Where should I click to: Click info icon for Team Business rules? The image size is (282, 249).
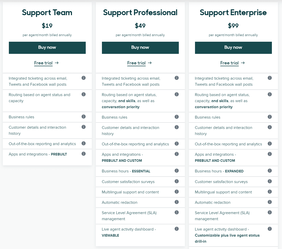[x=83, y=117]
